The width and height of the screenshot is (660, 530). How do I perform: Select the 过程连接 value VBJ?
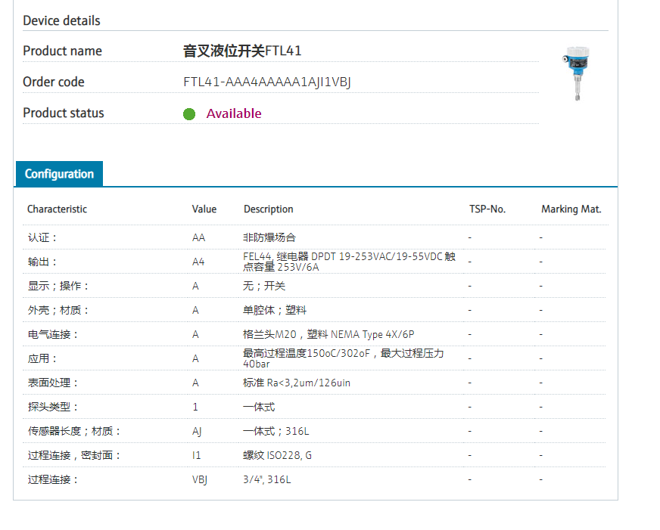click(x=199, y=479)
